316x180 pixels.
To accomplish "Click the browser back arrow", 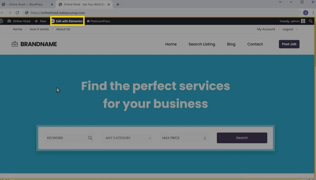I will point(2,13).
